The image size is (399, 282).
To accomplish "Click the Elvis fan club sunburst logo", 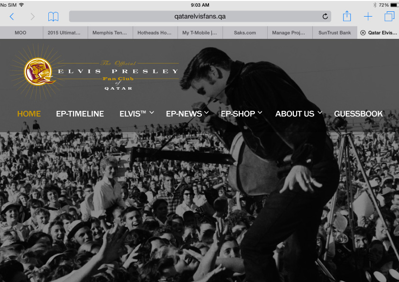I will 38,72.
